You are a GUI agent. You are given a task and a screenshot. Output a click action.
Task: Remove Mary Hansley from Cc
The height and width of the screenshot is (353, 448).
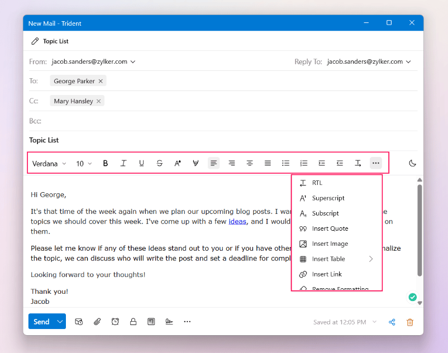(98, 101)
